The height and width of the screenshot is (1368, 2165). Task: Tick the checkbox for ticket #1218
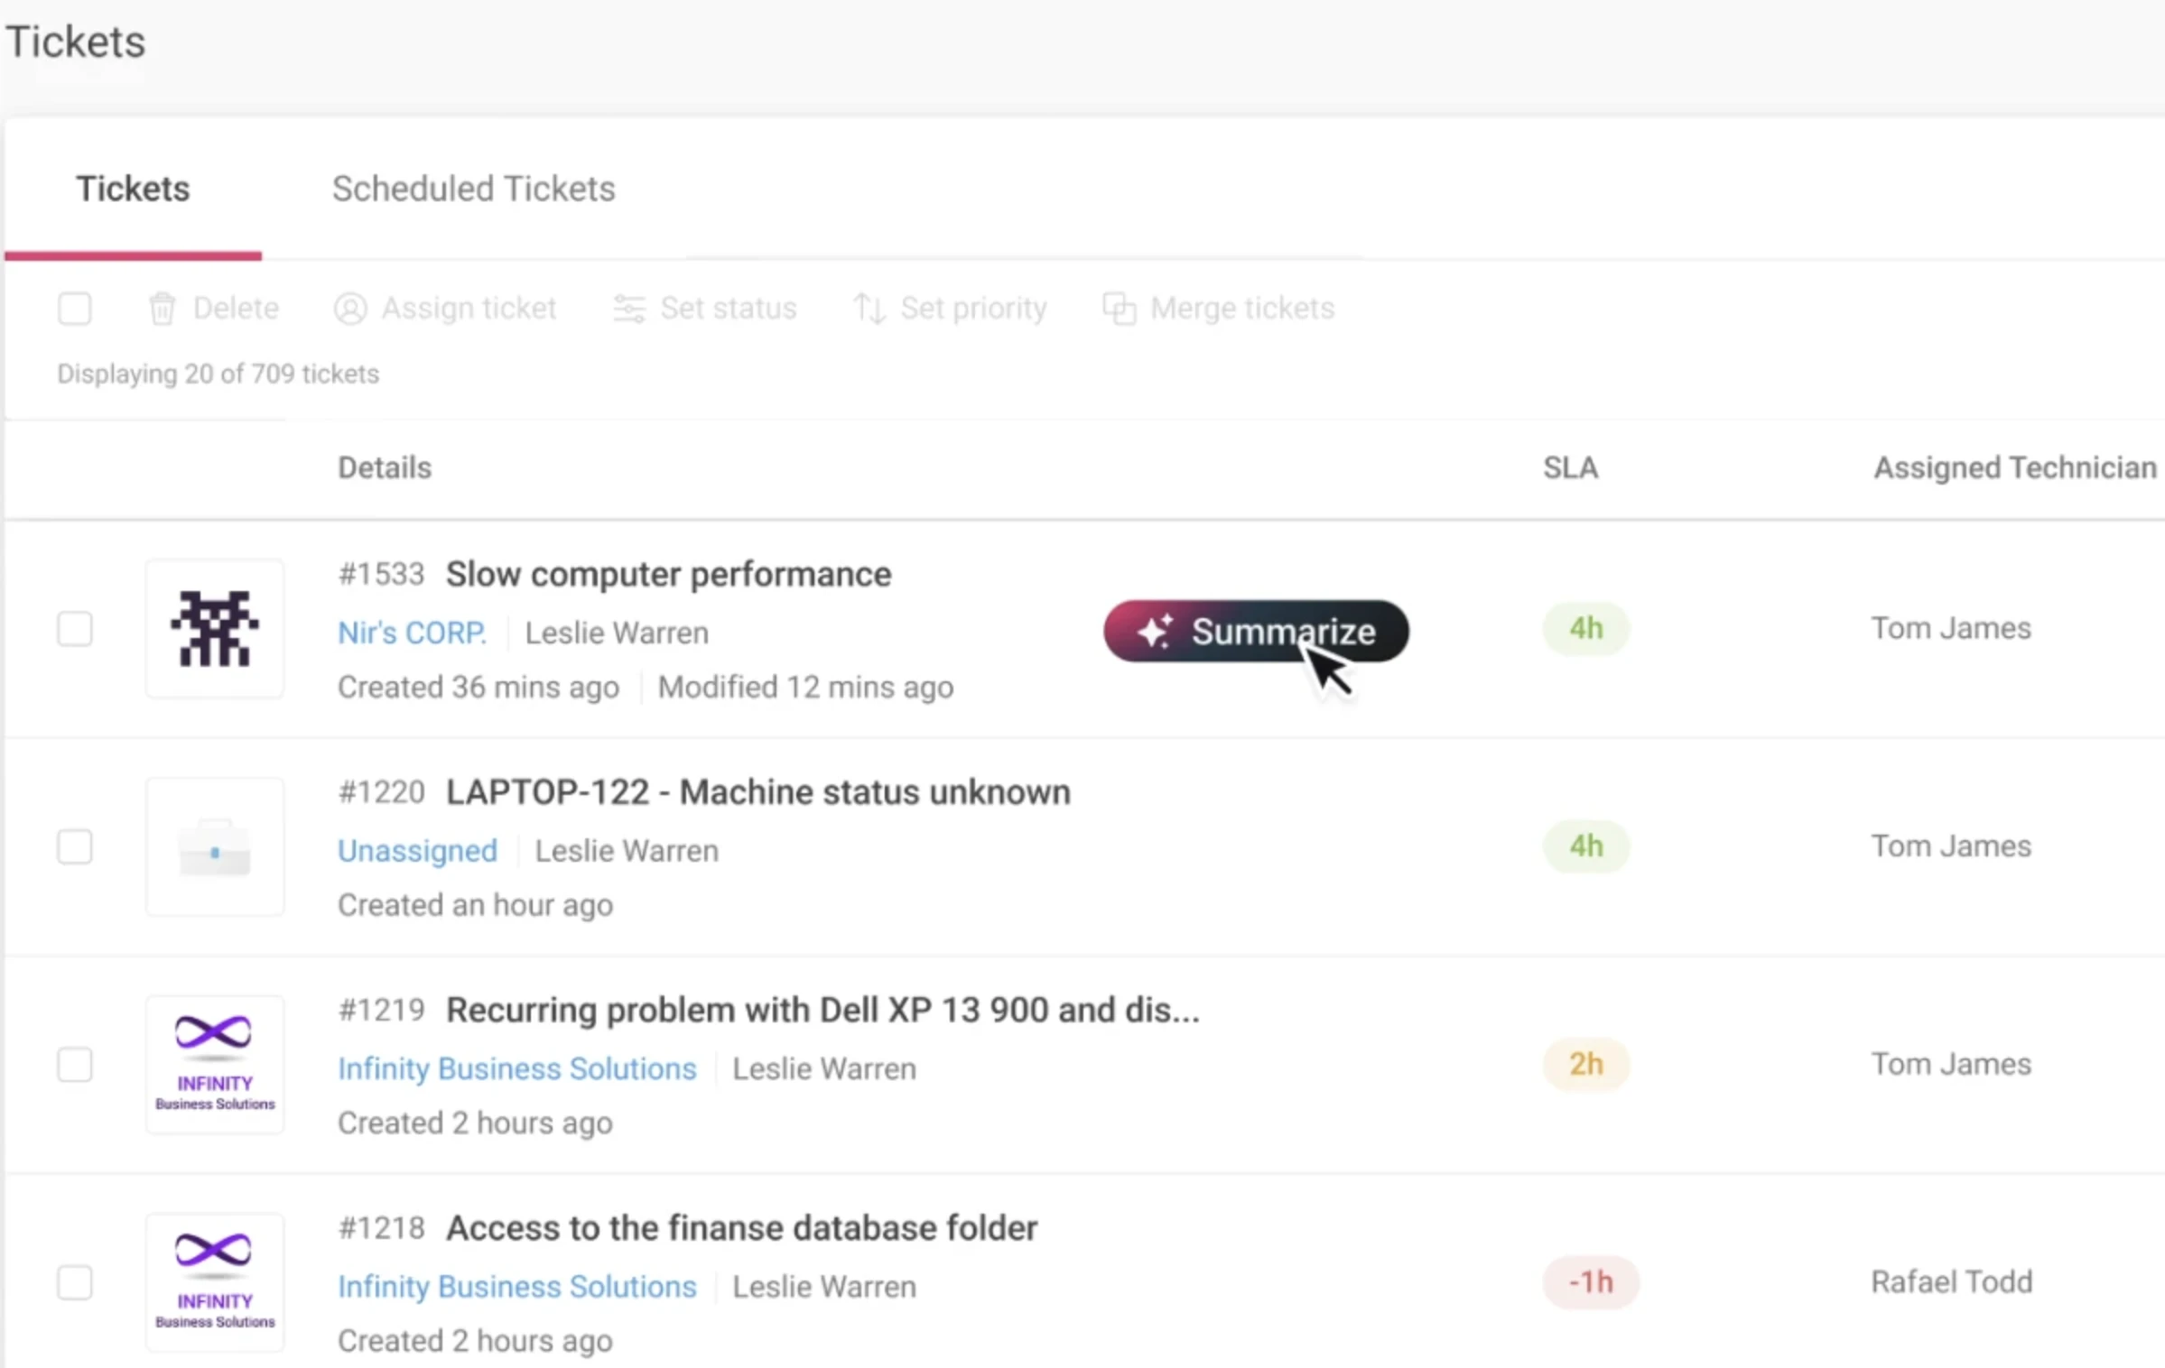75,1282
